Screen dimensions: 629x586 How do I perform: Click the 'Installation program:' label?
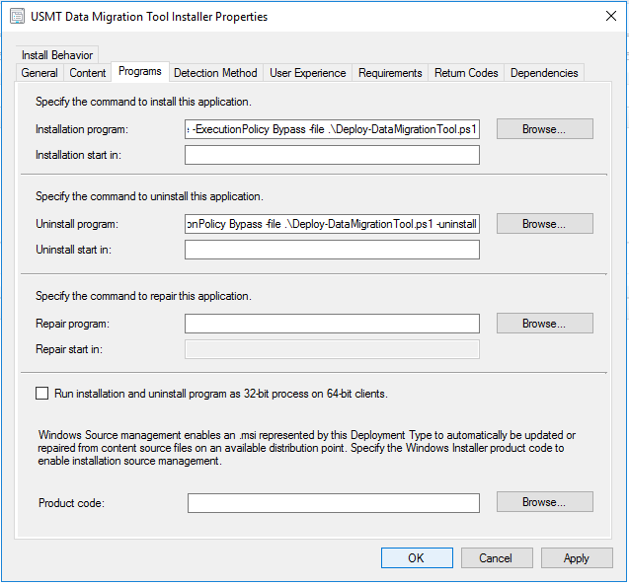click(x=82, y=129)
